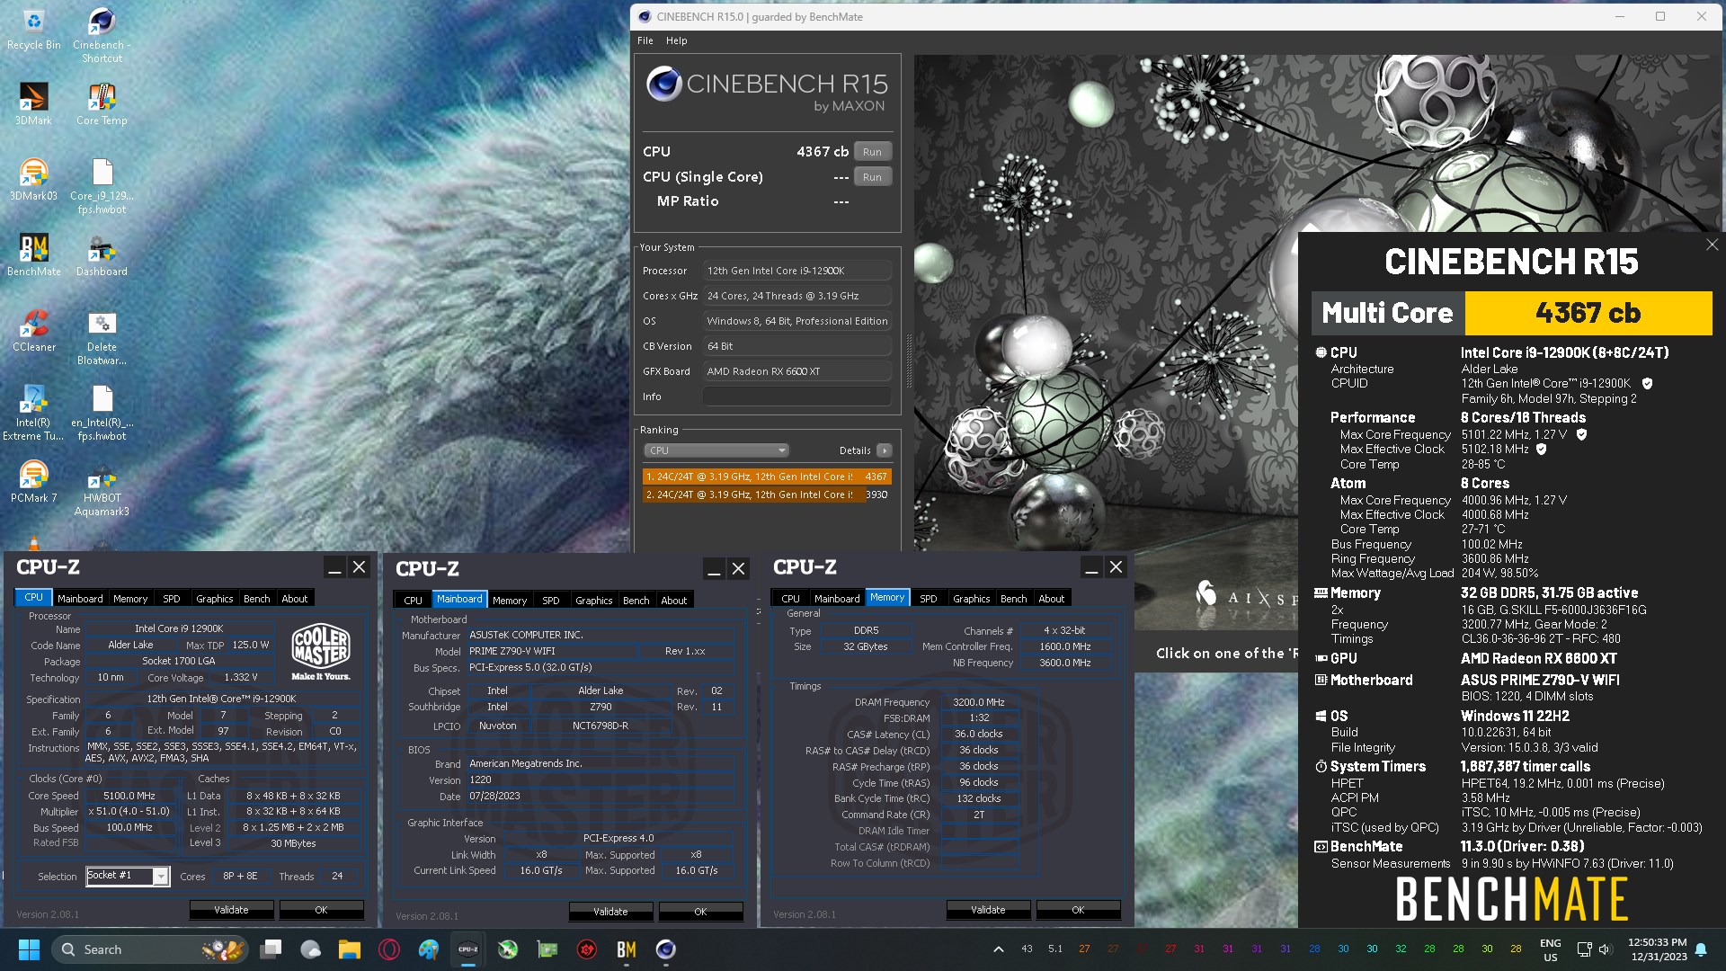This screenshot has width=1726, height=971.
Task: Select the Cinebench Shortcut desktop icon
Action: point(102,36)
